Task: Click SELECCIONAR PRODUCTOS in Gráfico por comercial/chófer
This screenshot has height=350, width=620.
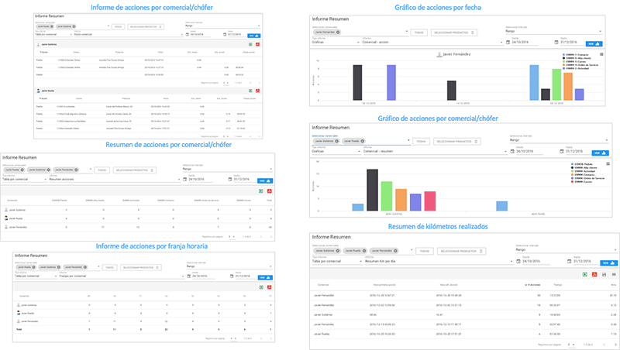Action: (x=456, y=142)
